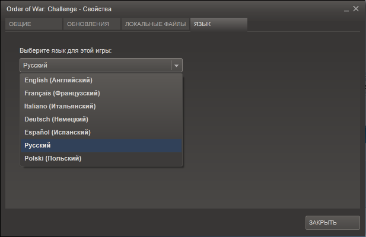Viewport: 366px width, 237px height.
Task: Minimize the properties window
Action: tap(346, 9)
